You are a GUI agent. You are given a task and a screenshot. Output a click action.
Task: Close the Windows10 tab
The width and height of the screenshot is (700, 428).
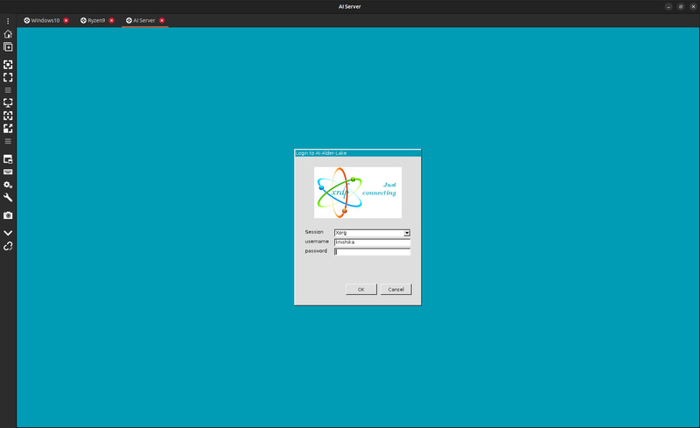click(66, 20)
